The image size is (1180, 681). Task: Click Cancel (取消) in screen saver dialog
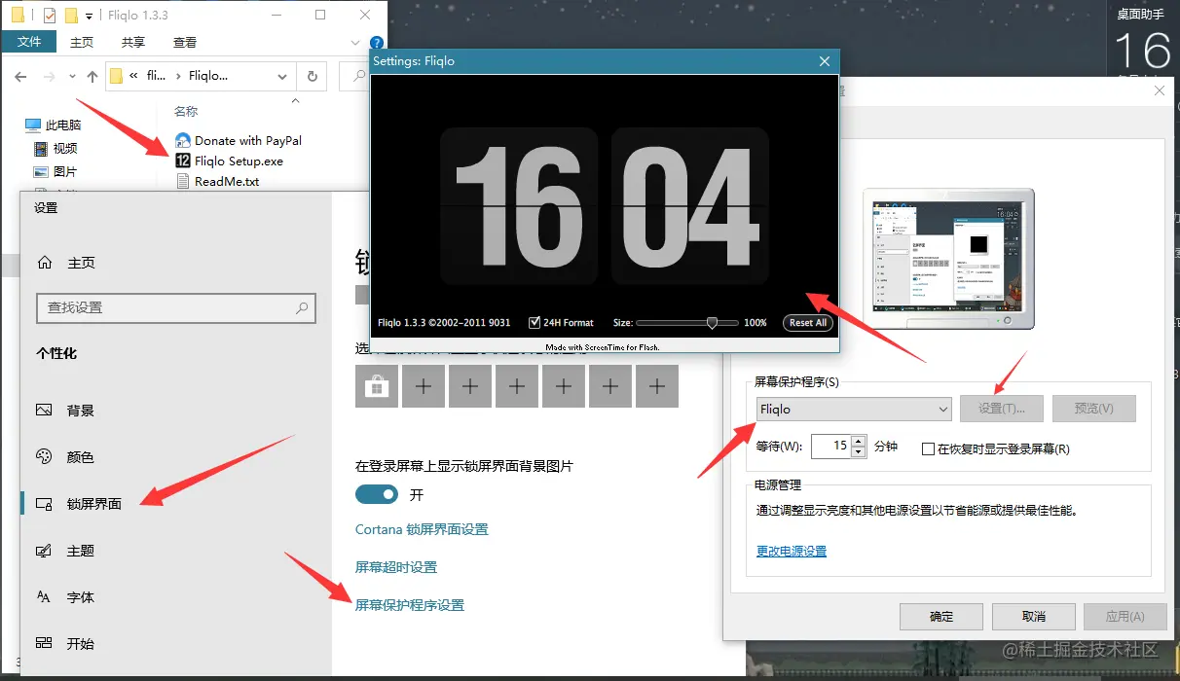pyautogui.click(x=1034, y=616)
